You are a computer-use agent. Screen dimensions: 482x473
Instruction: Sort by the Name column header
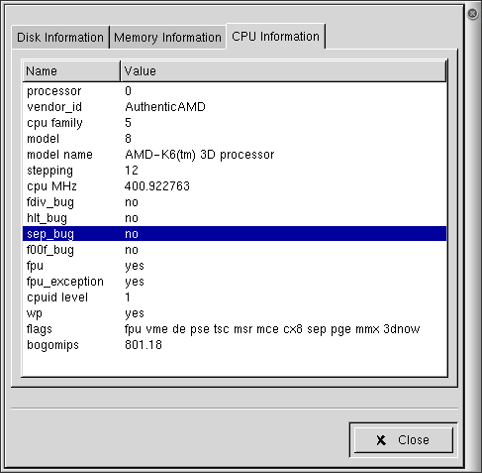pyautogui.click(x=71, y=71)
